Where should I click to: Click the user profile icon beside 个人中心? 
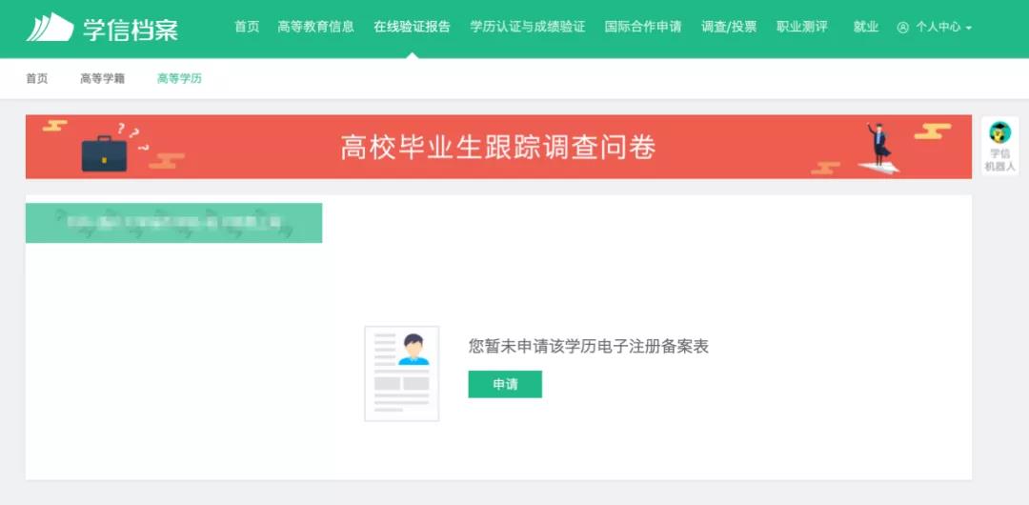[x=902, y=28]
